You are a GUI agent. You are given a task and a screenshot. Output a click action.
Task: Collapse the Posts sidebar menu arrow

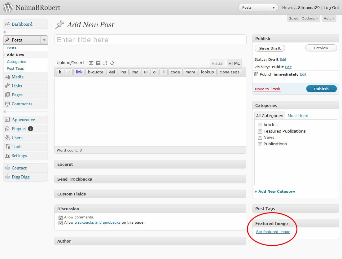[x=44, y=40]
